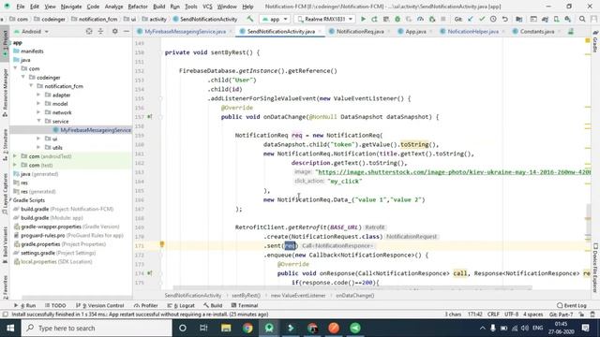Screen dimensions: 600x337
Task: Click the Stop square icon in toolbar
Action: click(443, 19)
